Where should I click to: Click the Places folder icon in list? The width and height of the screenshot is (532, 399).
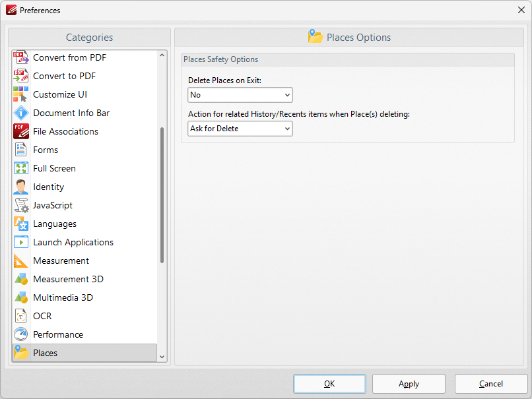point(21,353)
